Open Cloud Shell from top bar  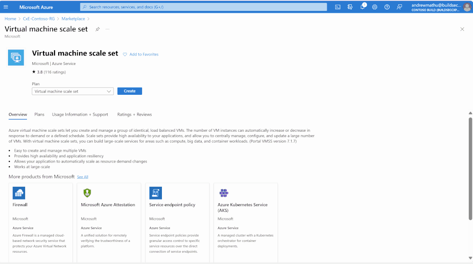click(x=338, y=7)
